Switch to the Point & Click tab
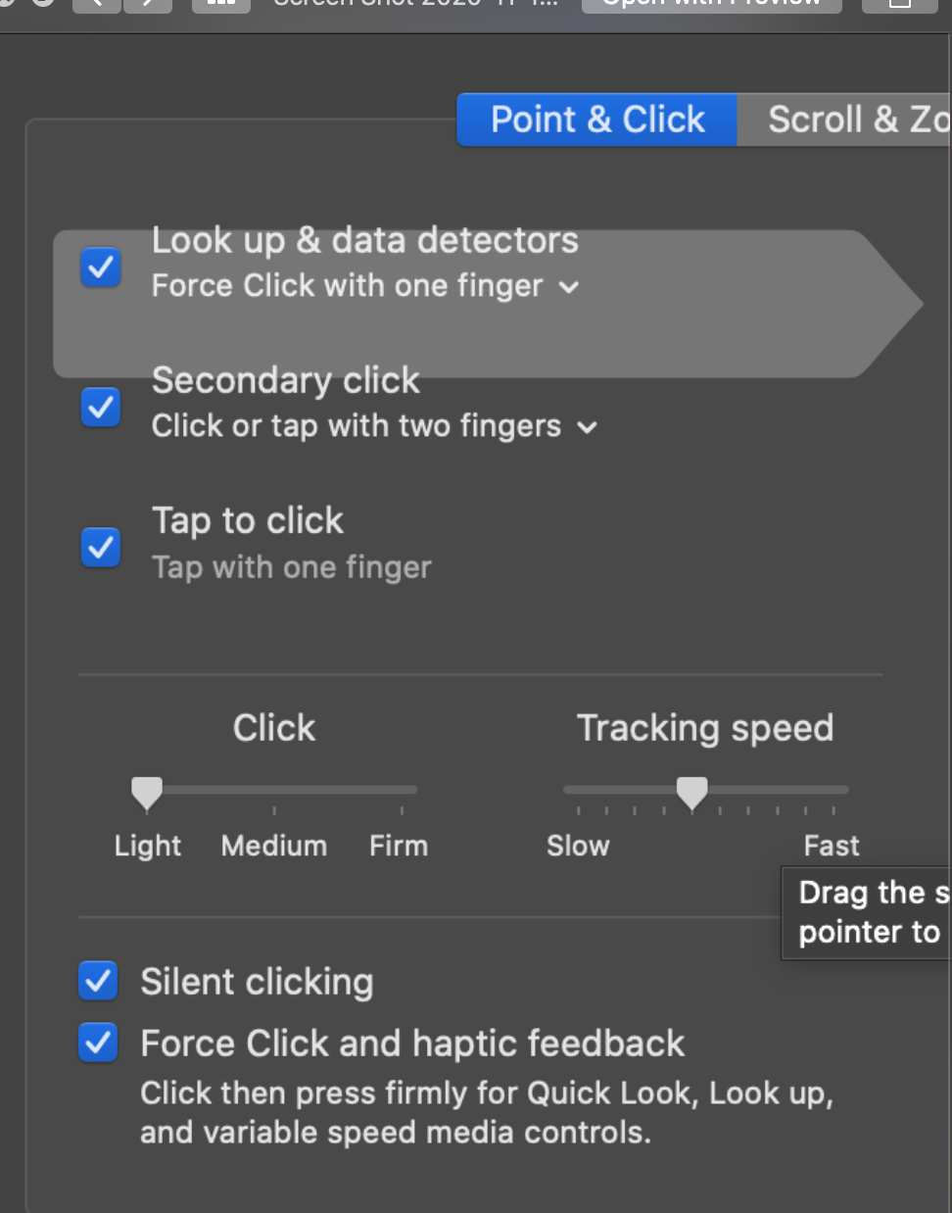The width and height of the screenshot is (952, 1213). tap(596, 120)
